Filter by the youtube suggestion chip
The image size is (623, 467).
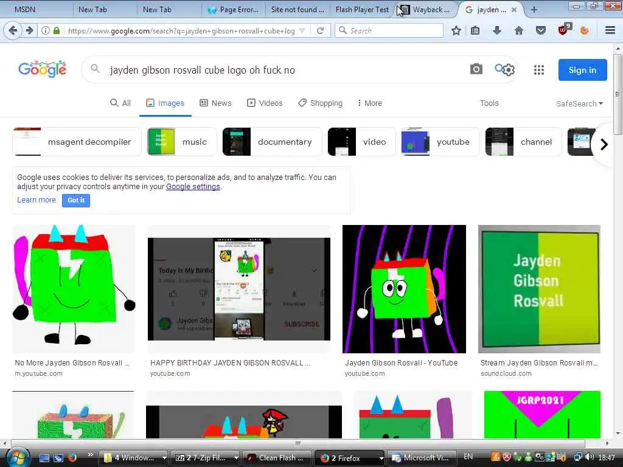click(x=440, y=142)
